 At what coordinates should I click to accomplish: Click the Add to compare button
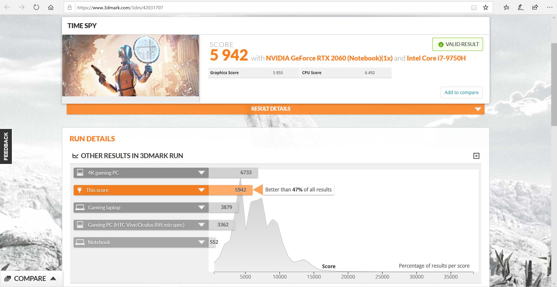click(x=462, y=92)
